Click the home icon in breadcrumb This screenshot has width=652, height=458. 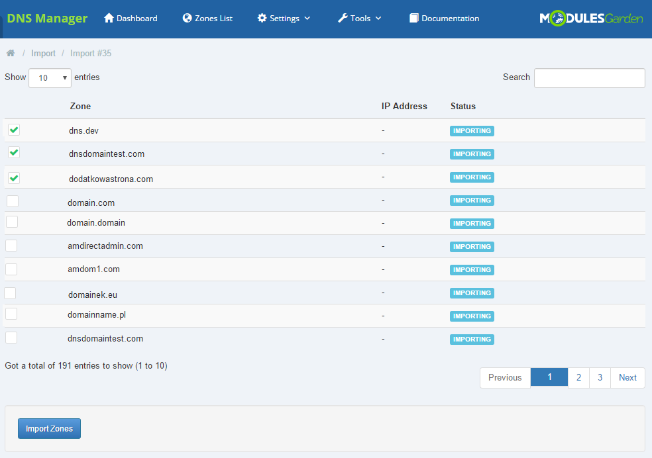tap(11, 53)
